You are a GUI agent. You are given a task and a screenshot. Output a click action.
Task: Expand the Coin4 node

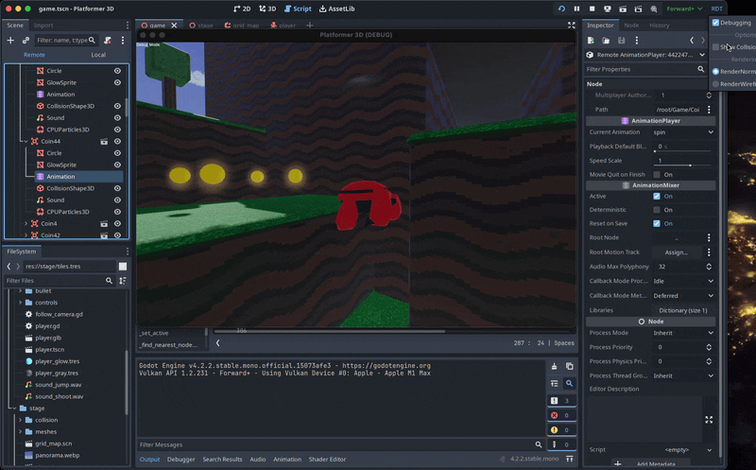26,223
